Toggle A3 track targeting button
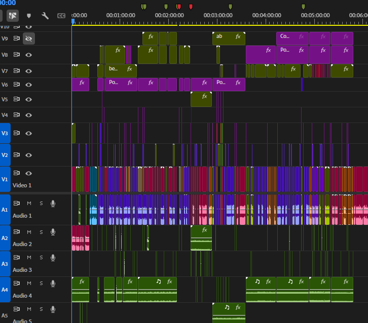Image resolution: width=368 pixels, height=323 pixels. [5, 264]
